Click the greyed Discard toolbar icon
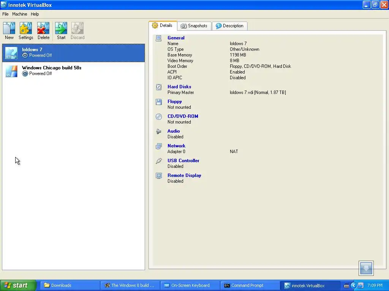 click(77, 28)
